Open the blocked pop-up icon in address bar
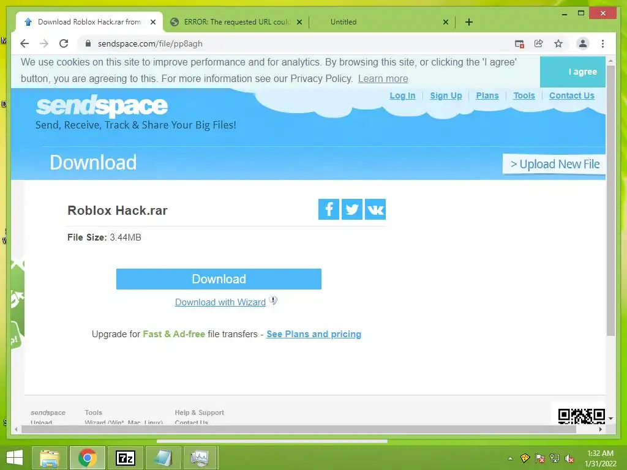The image size is (627, 470). pos(519,43)
